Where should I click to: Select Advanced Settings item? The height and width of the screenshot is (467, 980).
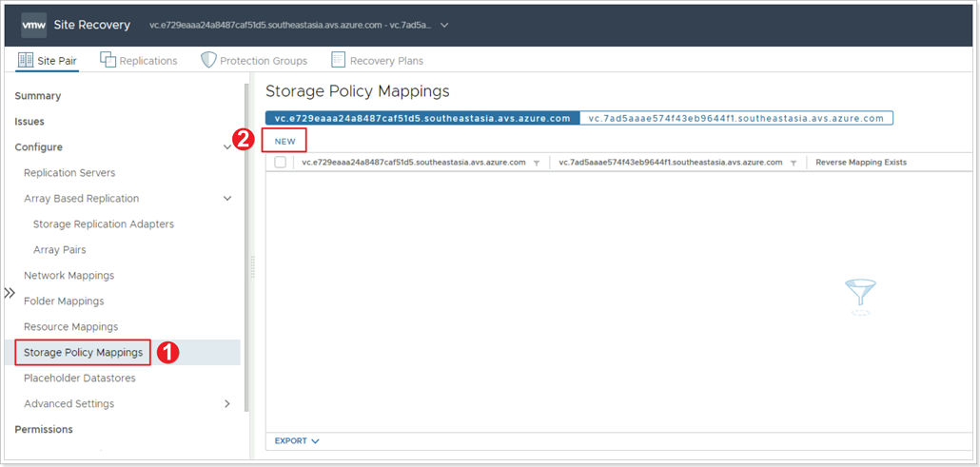click(69, 404)
